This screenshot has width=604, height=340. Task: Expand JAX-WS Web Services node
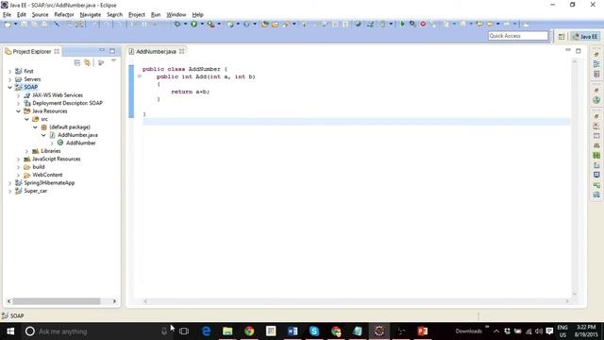point(19,95)
